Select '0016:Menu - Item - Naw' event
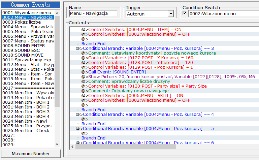 click(x=28, y=83)
